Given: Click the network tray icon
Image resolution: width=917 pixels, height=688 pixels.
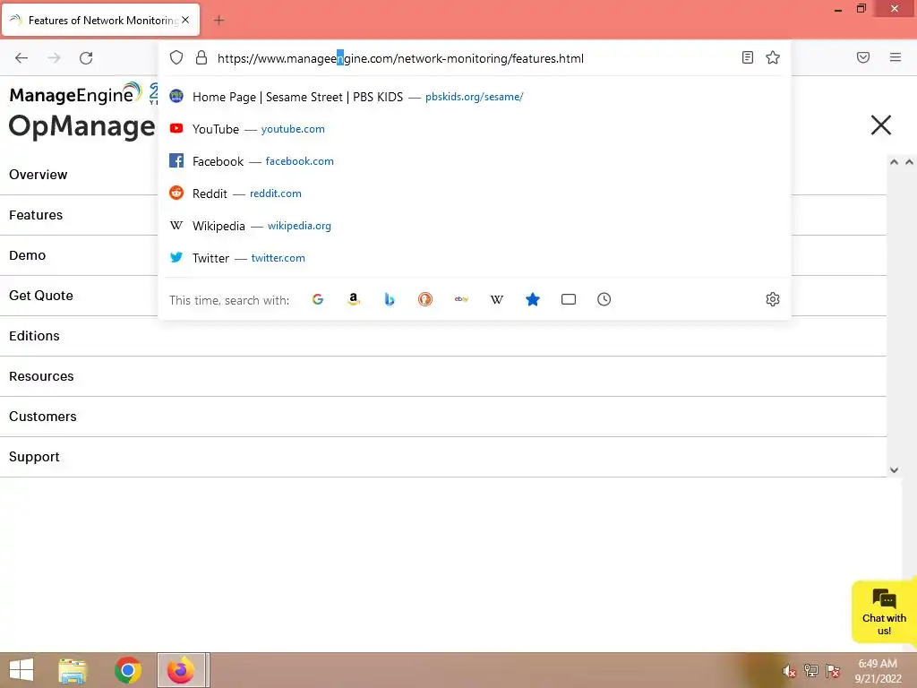Looking at the screenshot, I should coord(811,670).
